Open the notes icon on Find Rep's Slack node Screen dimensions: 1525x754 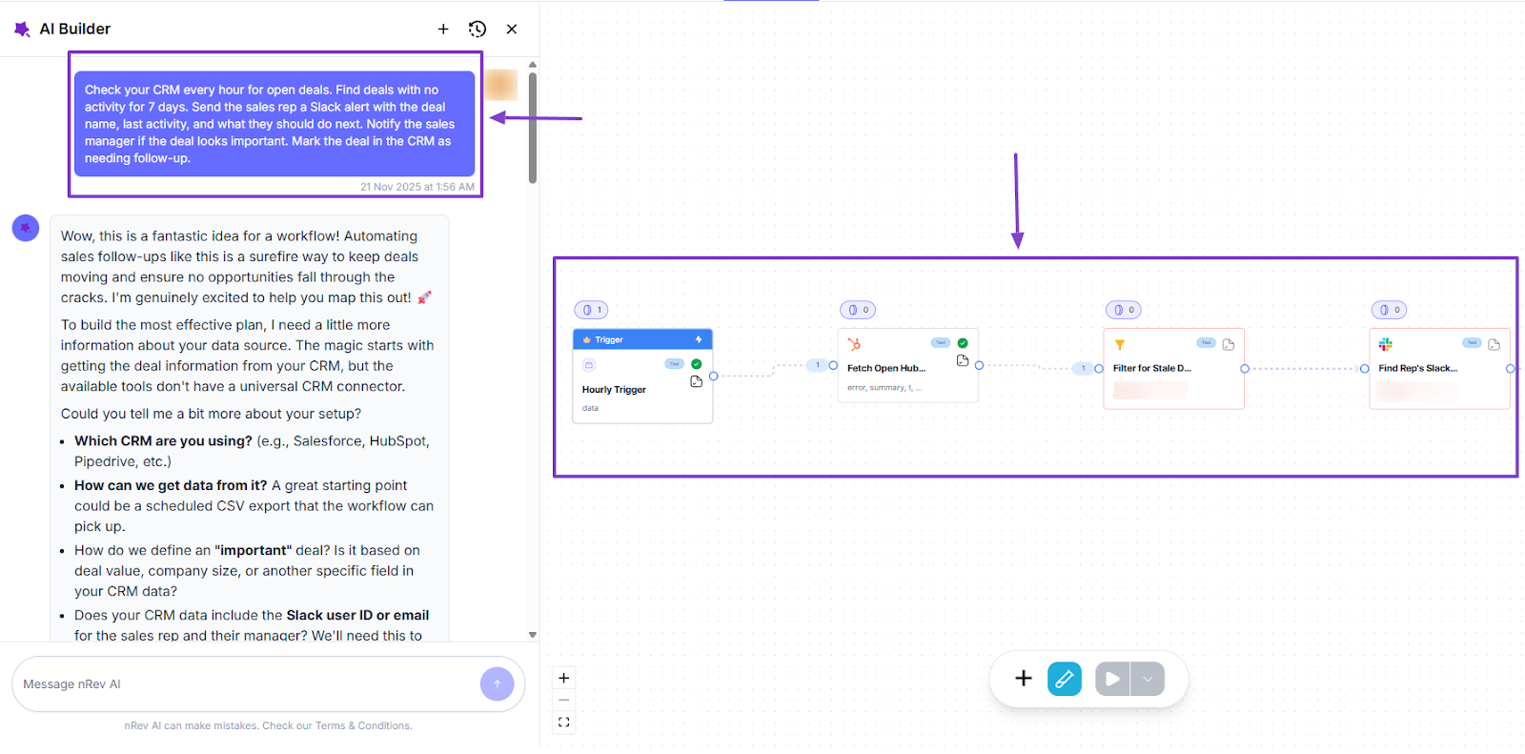point(1494,344)
